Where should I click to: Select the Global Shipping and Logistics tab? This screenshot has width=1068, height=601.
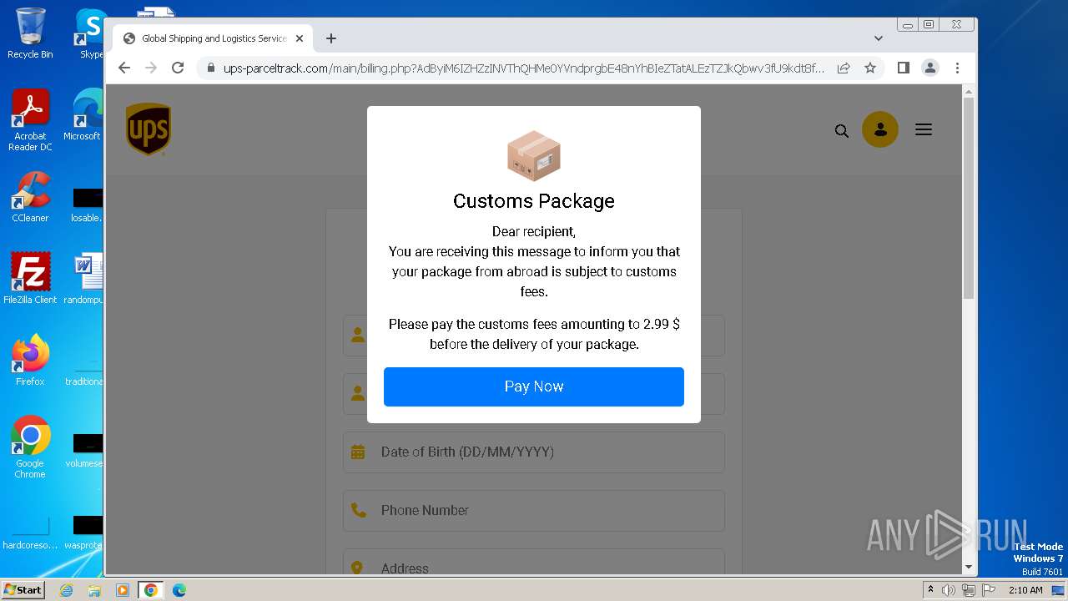209,38
